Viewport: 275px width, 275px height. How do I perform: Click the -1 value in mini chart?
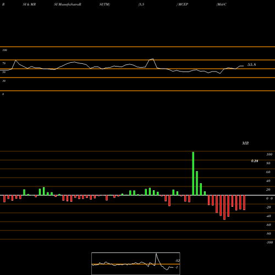click(x=177, y=267)
